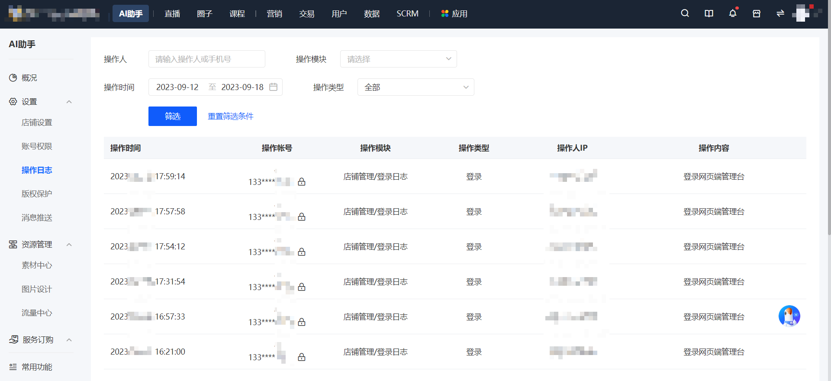Click lock icon in the 16:21:00 row
This screenshot has width=831, height=381.
click(x=302, y=357)
